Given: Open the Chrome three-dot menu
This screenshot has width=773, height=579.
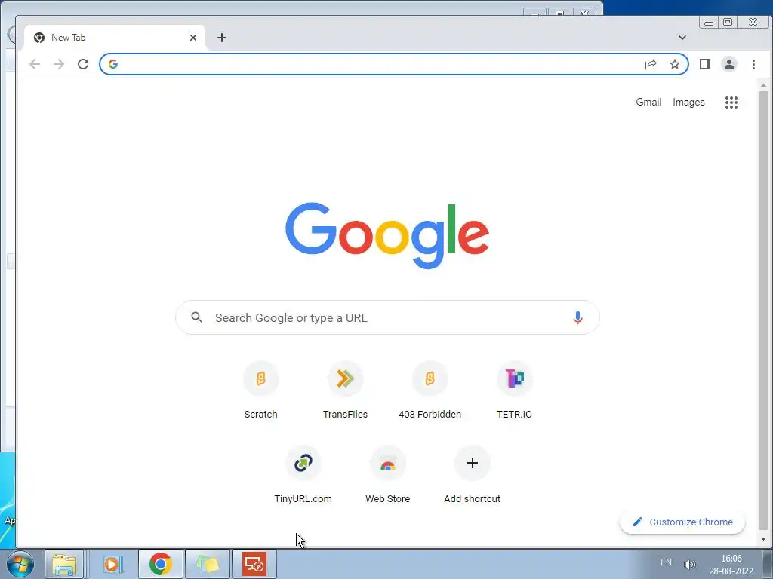Looking at the screenshot, I should click(x=753, y=64).
